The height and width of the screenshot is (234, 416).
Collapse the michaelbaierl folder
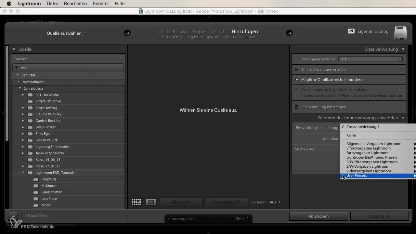click(x=19, y=82)
